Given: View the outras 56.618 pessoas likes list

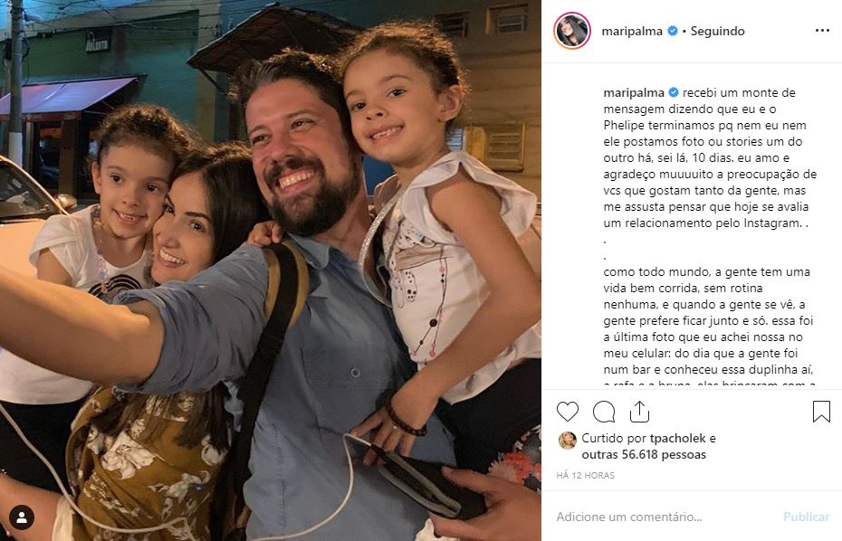Looking at the screenshot, I should point(644,454).
